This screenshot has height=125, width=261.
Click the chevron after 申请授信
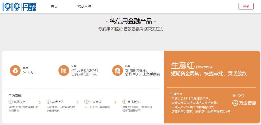pos(77,102)
